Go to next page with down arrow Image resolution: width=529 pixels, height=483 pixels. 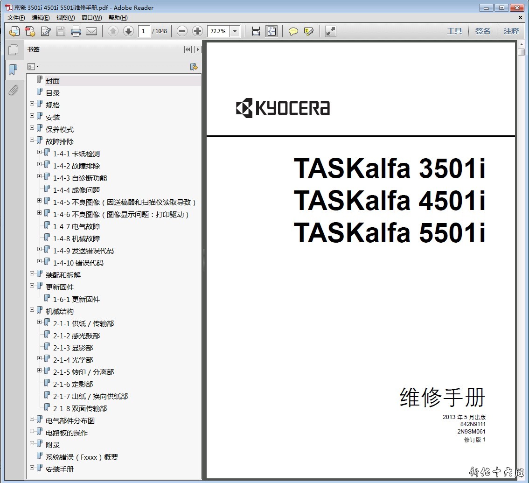point(128,31)
